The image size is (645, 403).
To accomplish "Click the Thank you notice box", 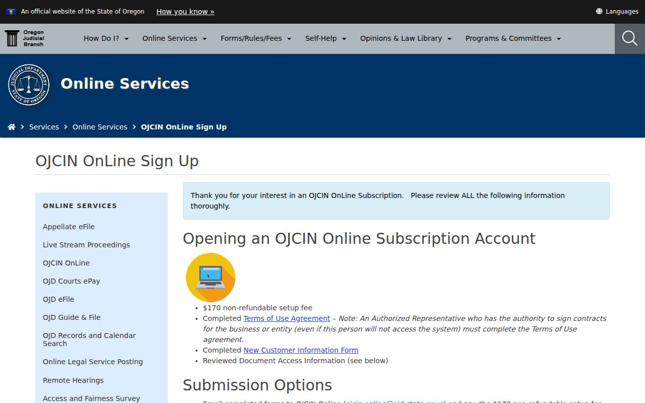I will pyautogui.click(x=396, y=201).
